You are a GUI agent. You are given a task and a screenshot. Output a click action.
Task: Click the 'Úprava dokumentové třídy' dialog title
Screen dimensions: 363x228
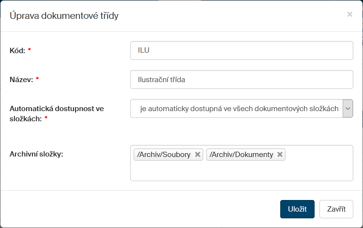click(64, 16)
